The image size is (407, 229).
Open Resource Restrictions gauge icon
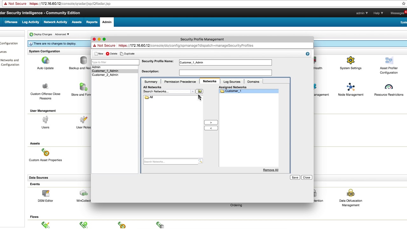(x=389, y=87)
